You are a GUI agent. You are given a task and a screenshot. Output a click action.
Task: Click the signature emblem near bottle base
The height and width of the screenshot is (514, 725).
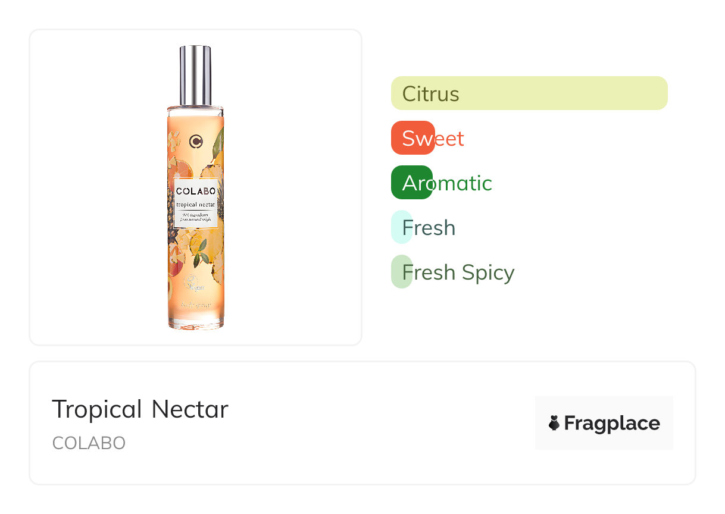pos(195,284)
